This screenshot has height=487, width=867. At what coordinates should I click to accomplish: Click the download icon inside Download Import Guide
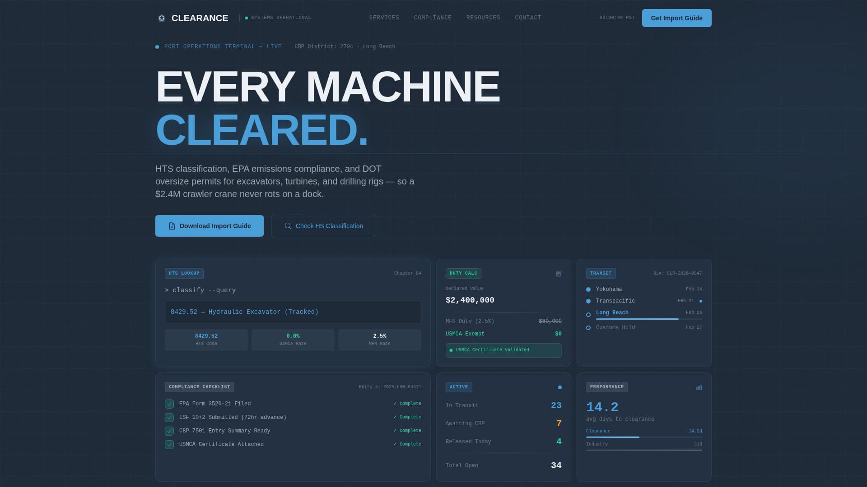[x=171, y=225]
